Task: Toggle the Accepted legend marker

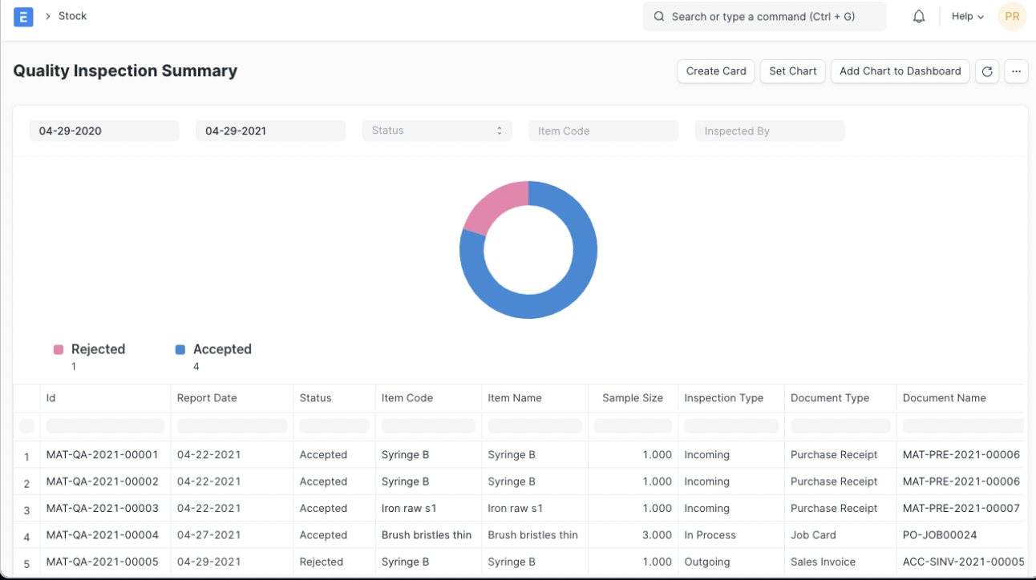Action: 180,349
